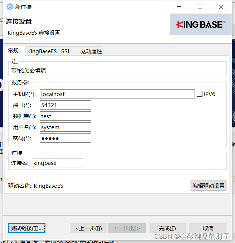
Task: Switch to the 常规 tab
Action: [15, 51]
